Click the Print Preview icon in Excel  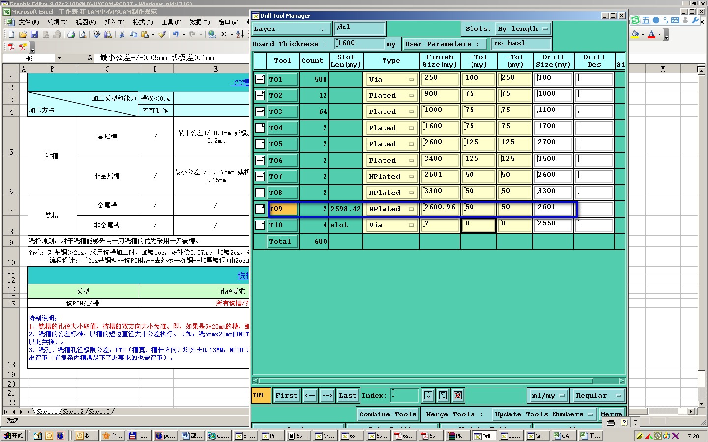tap(83, 34)
